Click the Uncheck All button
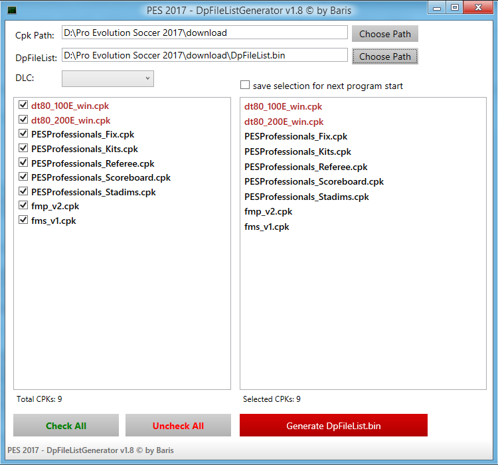The height and width of the screenshot is (465, 498). coord(178,425)
